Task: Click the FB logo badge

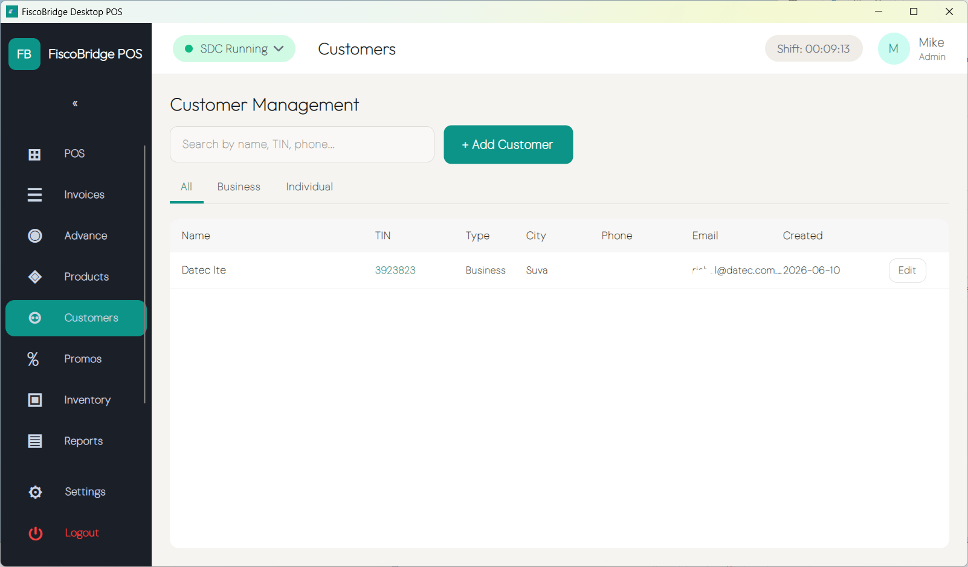Action: tap(24, 54)
